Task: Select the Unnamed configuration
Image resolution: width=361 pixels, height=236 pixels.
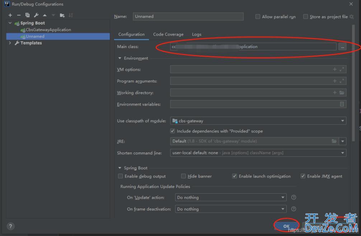Action: (58, 36)
